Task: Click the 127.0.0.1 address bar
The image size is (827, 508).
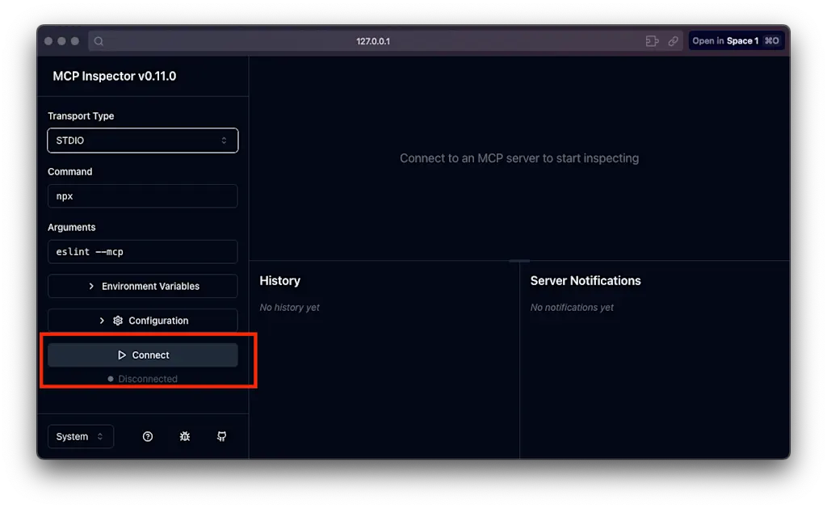Action: click(373, 41)
